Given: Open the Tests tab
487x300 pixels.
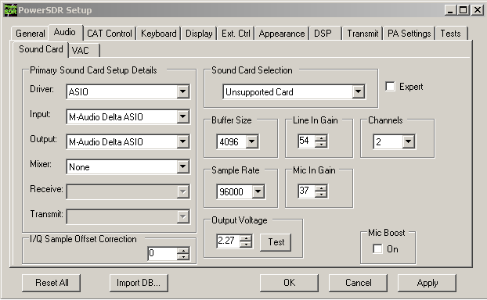Looking at the screenshot, I should click(x=451, y=34).
